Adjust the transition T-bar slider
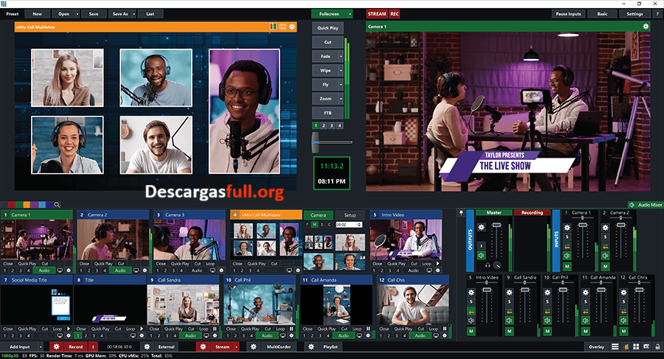This screenshot has width=664, height=359. (316, 142)
